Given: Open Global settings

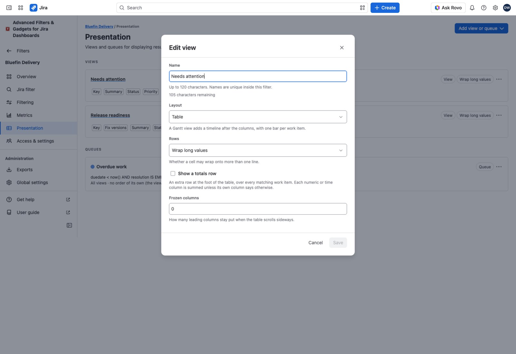Looking at the screenshot, I should [39, 182].
